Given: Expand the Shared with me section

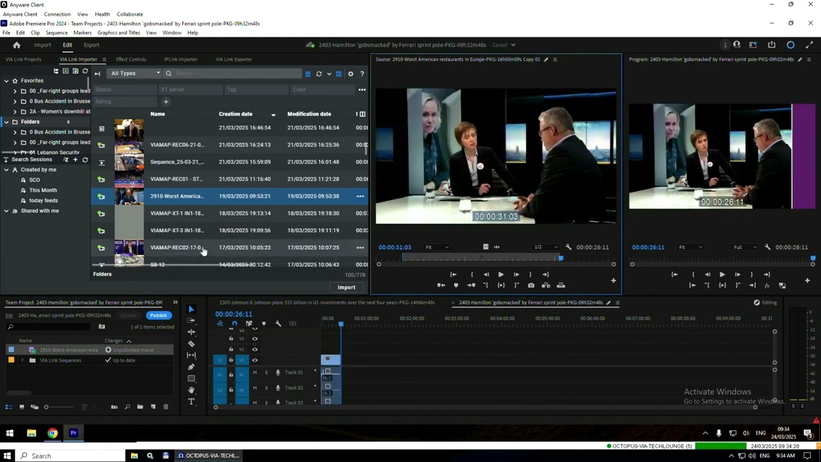Looking at the screenshot, I should coord(6,211).
